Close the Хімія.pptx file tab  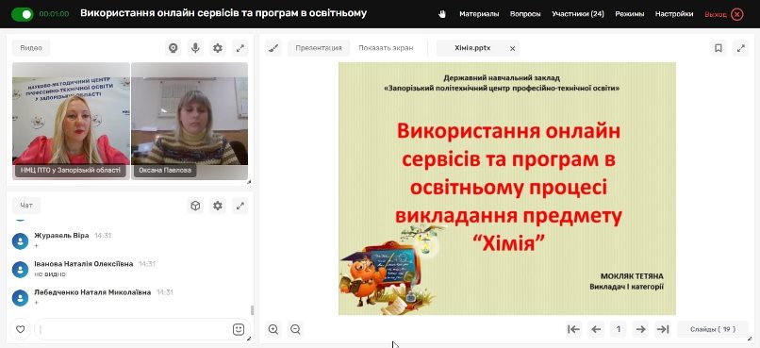click(x=512, y=48)
